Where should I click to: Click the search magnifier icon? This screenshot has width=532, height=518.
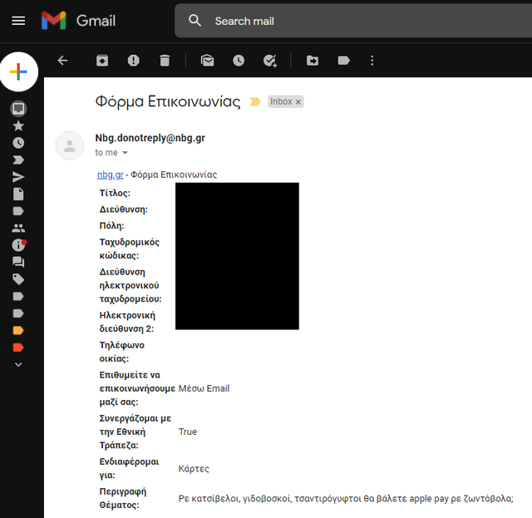tap(195, 21)
